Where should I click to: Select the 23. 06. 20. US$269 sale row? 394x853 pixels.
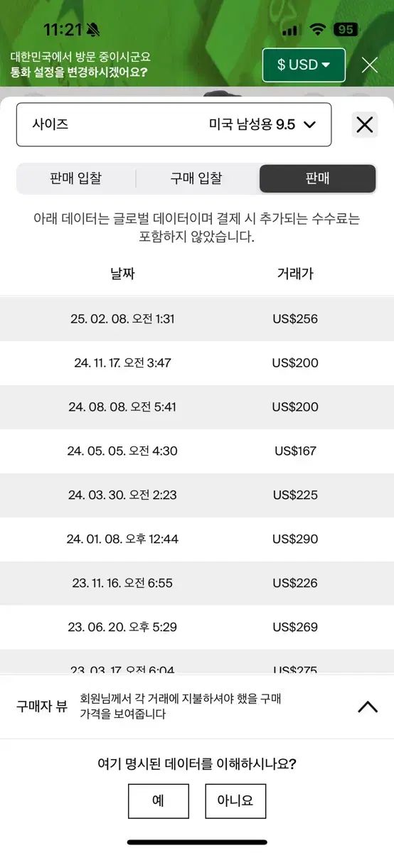point(197,628)
